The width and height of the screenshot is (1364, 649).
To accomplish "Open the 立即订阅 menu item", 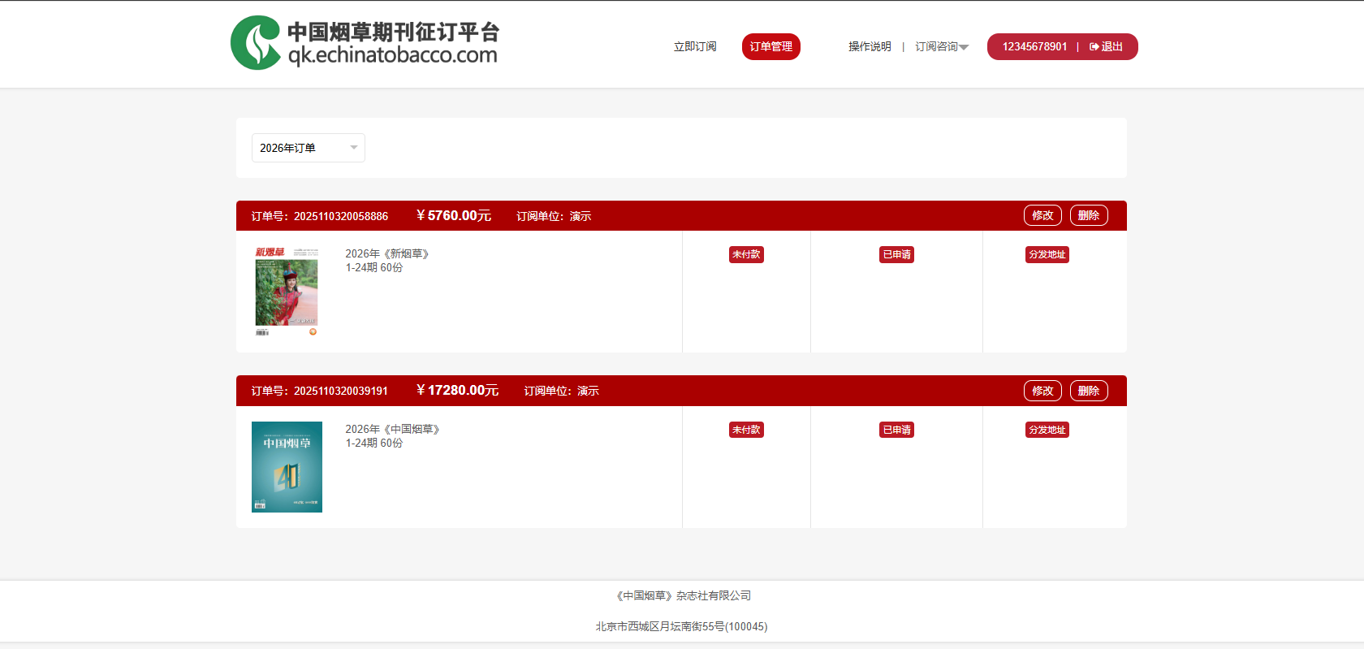I will point(695,47).
